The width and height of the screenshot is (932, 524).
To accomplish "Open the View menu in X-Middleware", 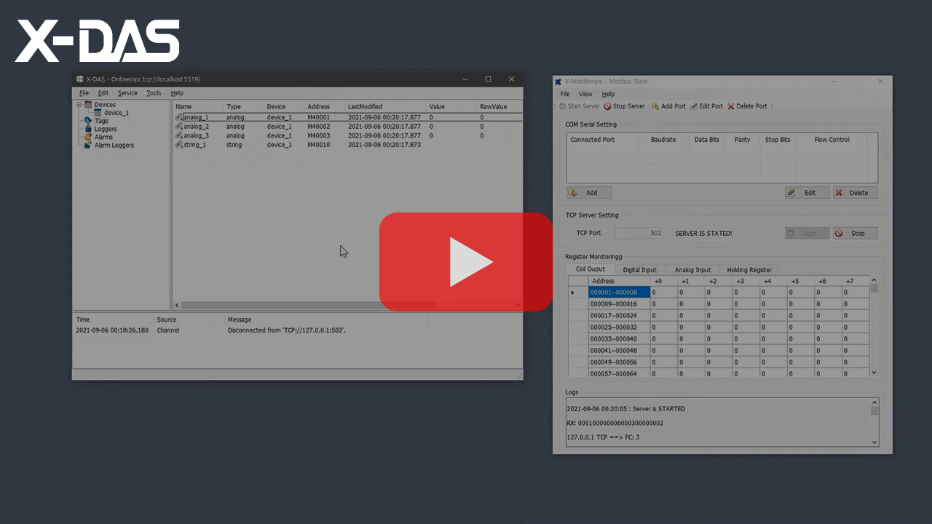I will pos(585,93).
